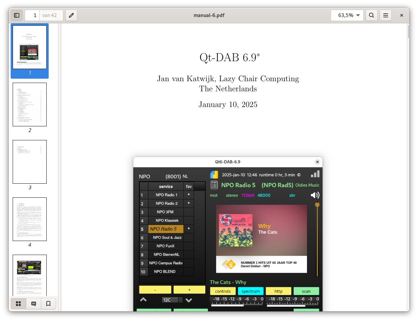
Task: Open the 12C channel dropdown
Action: (172, 300)
